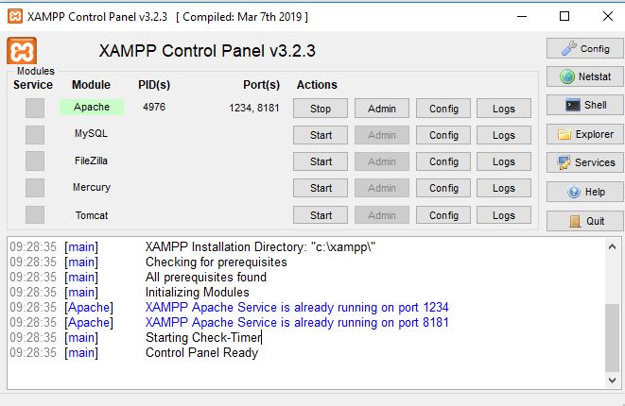Toggle the Apache service checkbox
625x406 pixels.
pyautogui.click(x=35, y=108)
